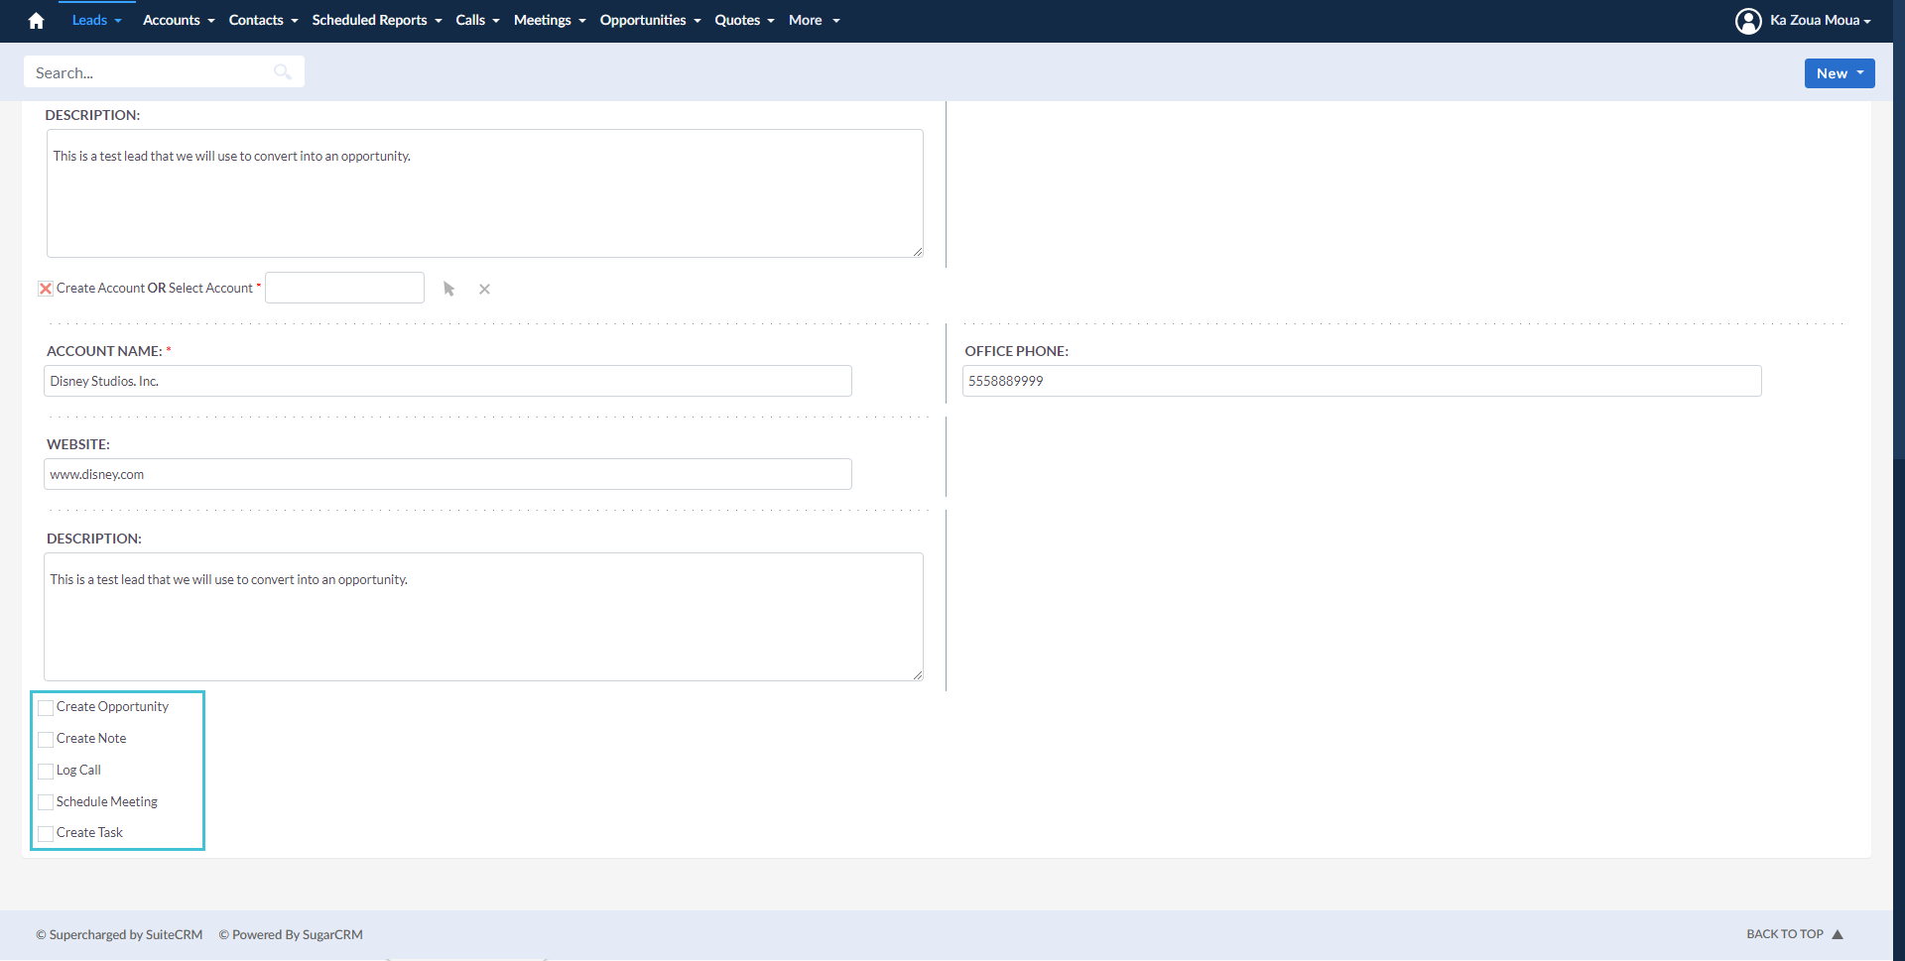Click the search magnifier icon

click(283, 71)
